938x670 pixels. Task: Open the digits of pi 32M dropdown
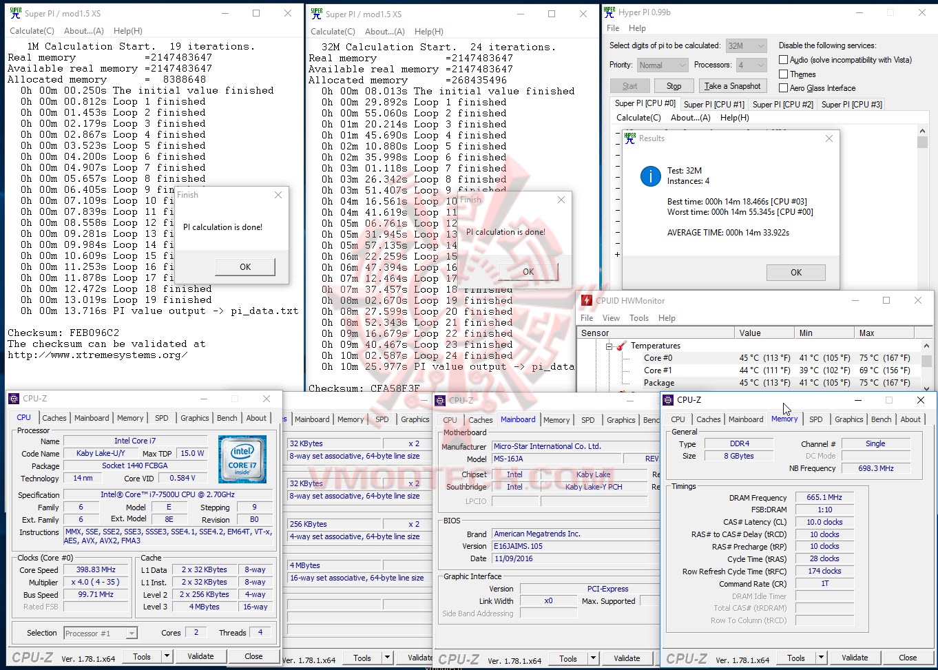(x=747, y=45)
